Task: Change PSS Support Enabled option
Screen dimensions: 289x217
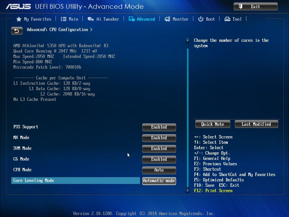Action: pyautogui.click(x=159, y=127)
